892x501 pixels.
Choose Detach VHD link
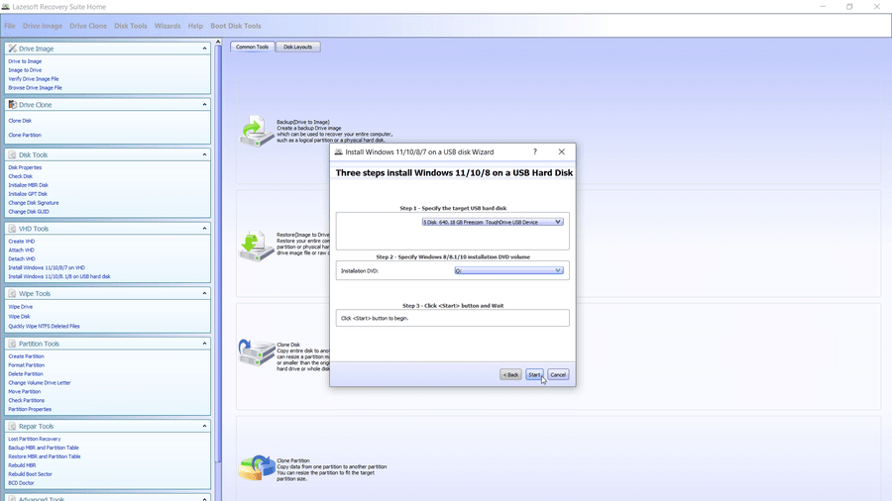click(x=22, y=259)
